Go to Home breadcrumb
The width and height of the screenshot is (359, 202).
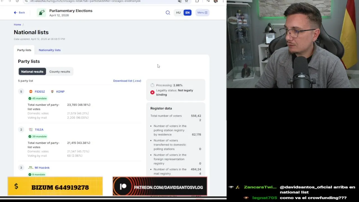click(x=17, y=25)
